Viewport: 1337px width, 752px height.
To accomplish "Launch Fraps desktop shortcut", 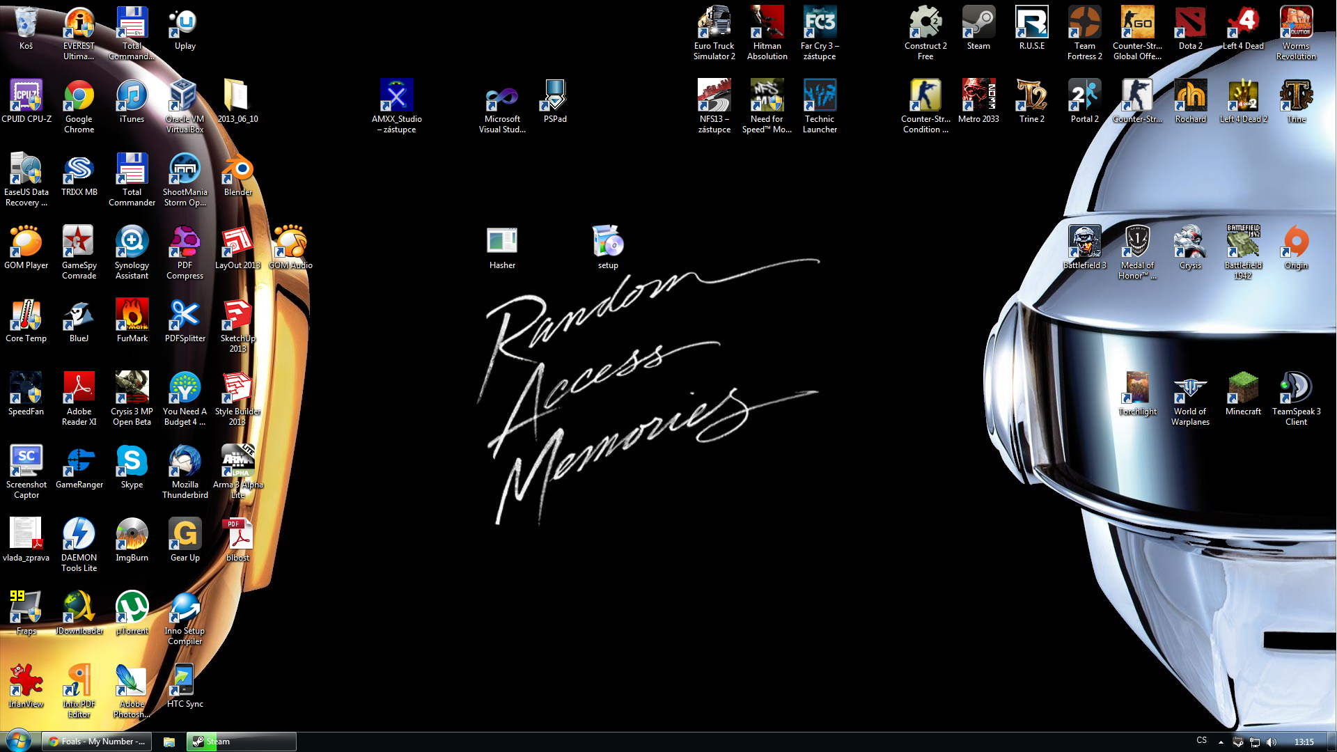I will click(x=26, y=613).
